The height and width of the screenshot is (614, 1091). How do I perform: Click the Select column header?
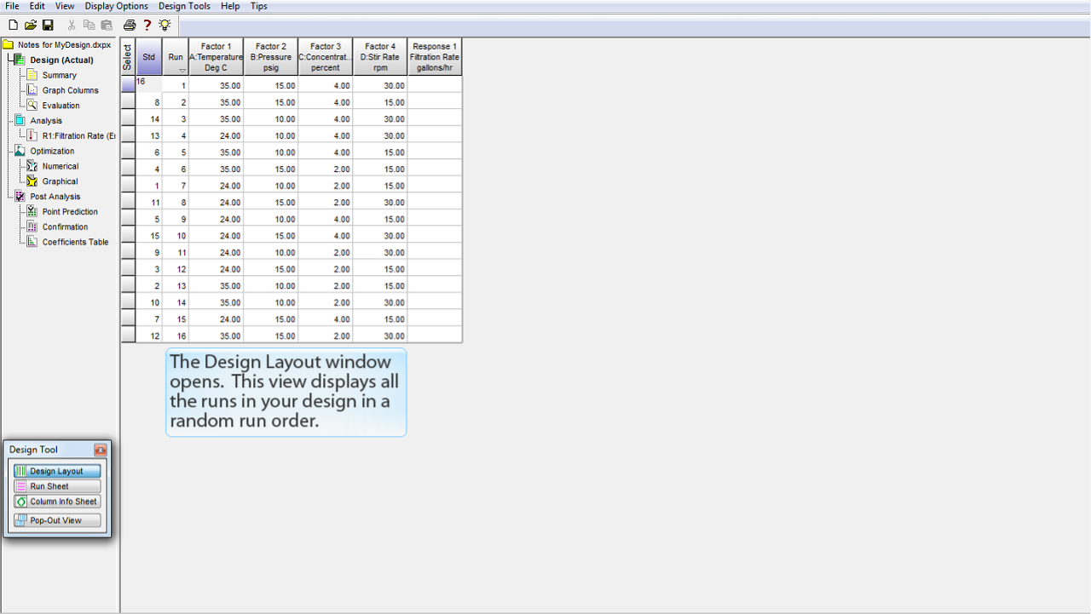[x=128, y=57]
